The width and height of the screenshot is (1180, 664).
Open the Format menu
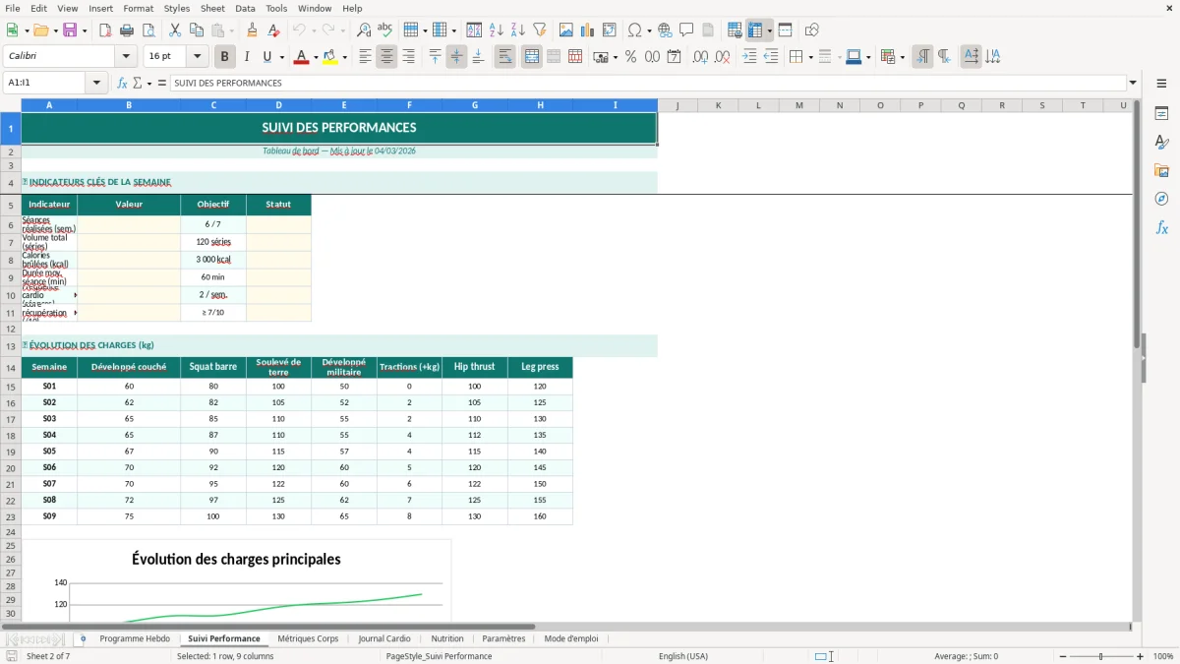click(x=138, y=8)
